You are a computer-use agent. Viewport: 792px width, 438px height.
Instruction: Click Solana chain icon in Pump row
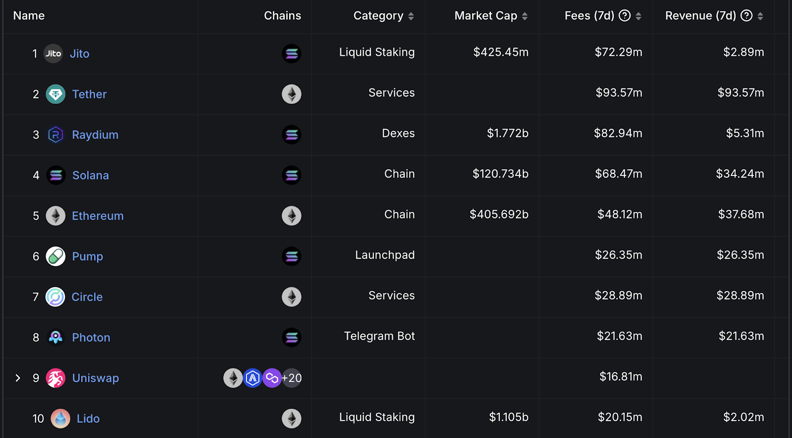click(292, 256)
